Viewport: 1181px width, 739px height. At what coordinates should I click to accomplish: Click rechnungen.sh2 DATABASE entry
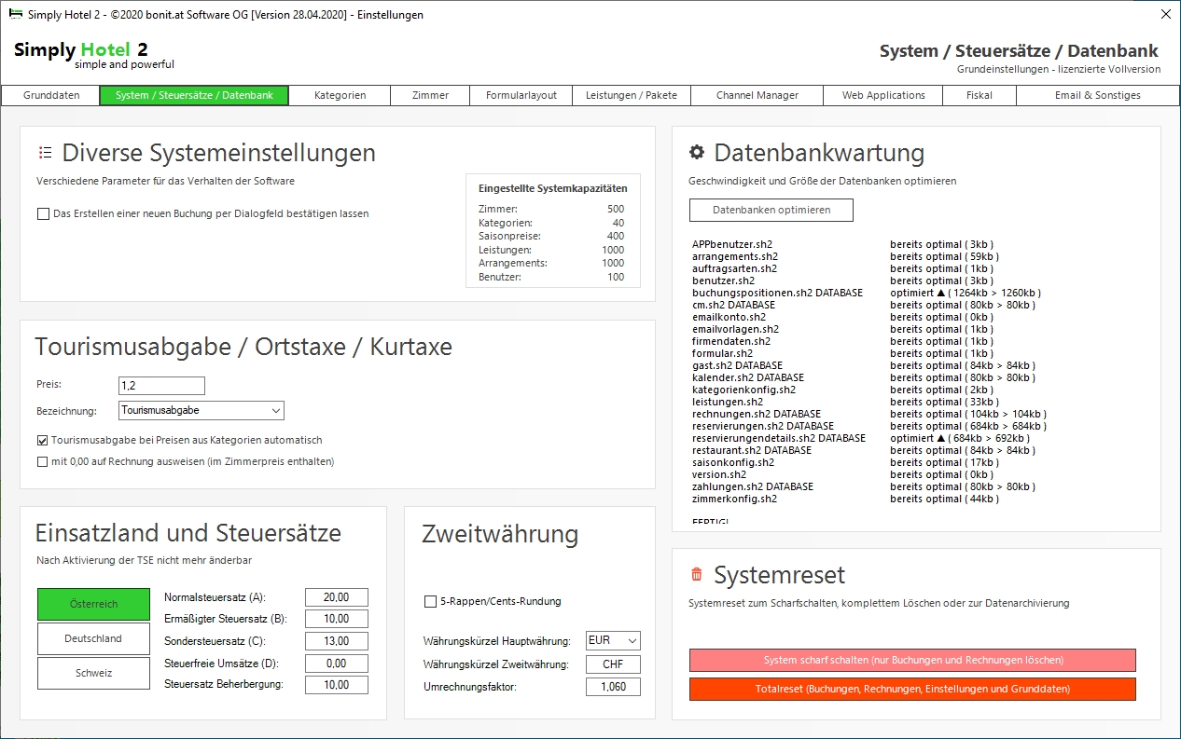(x=757, y=414)
